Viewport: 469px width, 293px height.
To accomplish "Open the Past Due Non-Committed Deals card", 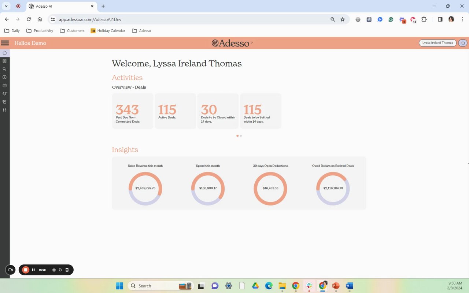I will [x=133, y=111].
